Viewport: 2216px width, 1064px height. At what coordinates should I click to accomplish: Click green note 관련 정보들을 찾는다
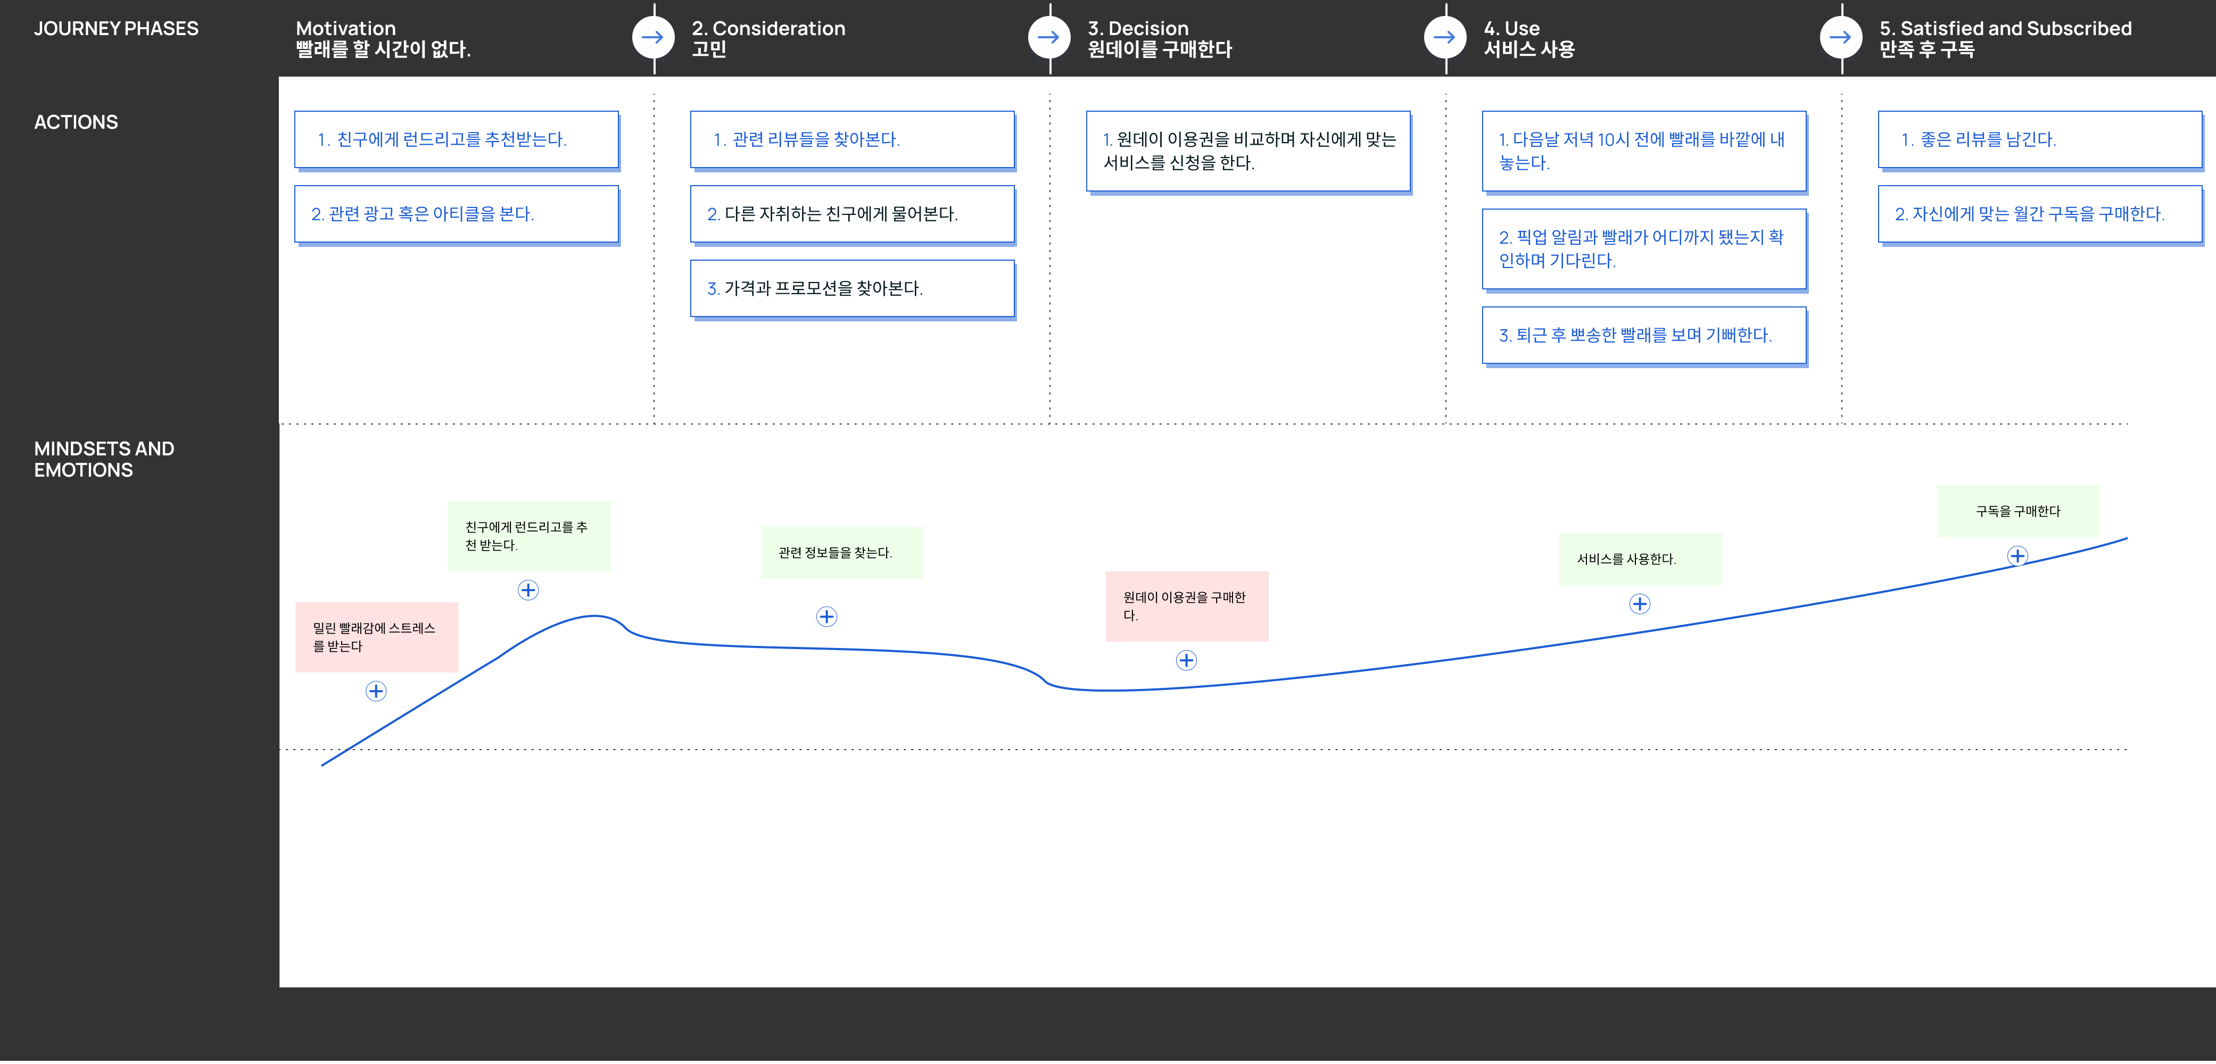842,552
